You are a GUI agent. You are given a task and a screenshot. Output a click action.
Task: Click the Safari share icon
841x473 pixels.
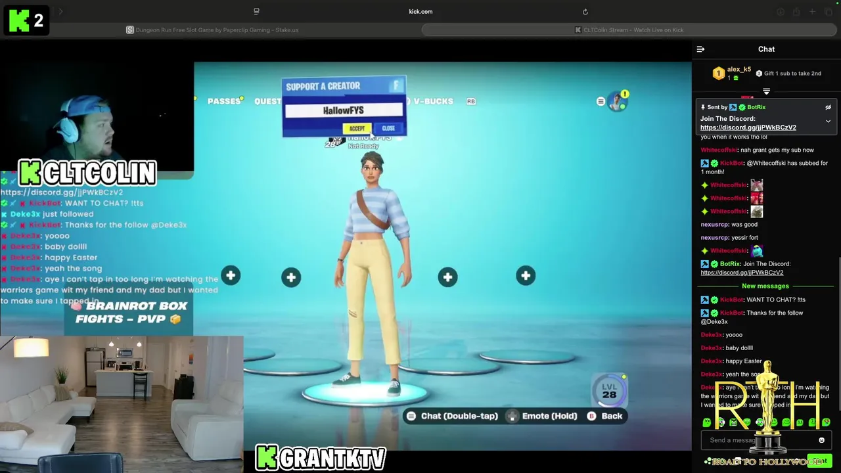click(796, 12)
